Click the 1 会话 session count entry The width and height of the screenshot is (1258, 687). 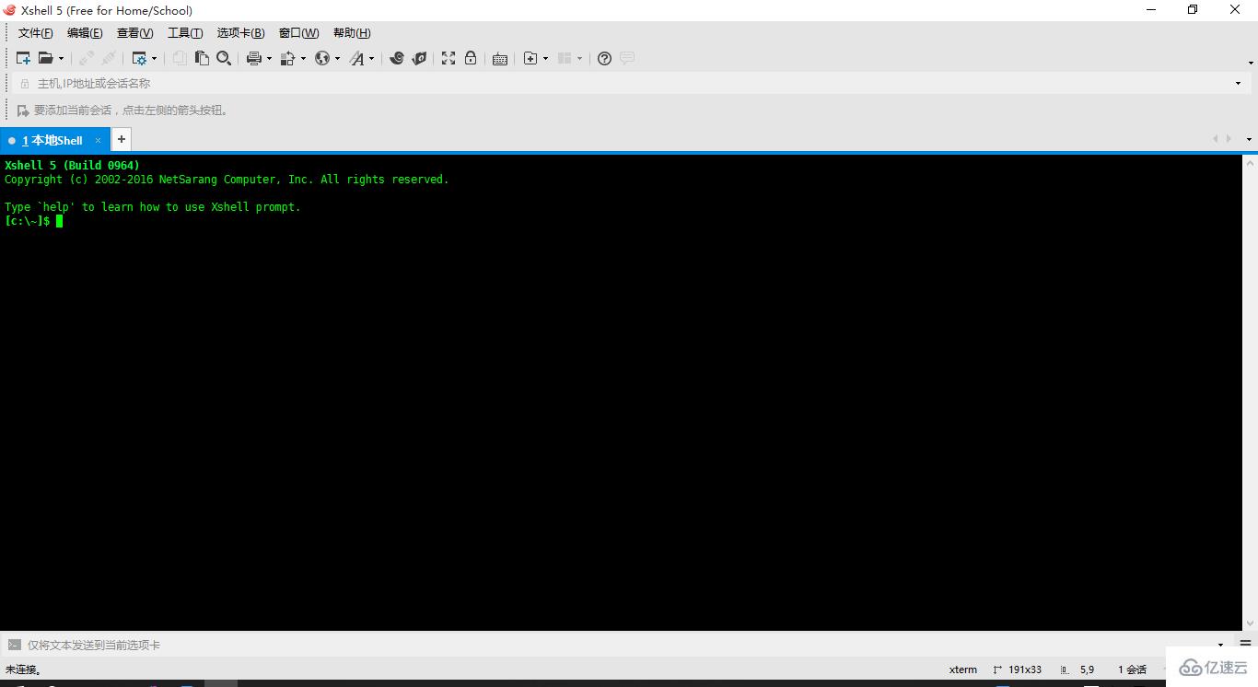(x=1132, y=670)
